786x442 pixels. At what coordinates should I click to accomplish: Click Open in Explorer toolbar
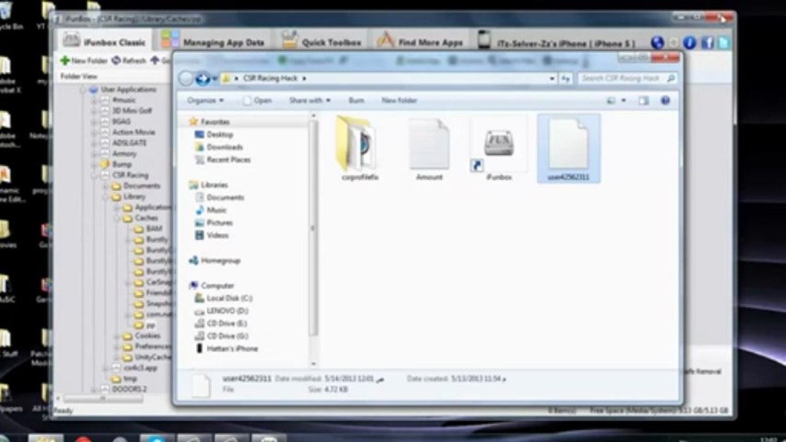coord(257,101)
